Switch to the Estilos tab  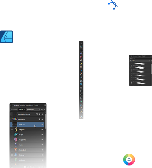point(36,106)
